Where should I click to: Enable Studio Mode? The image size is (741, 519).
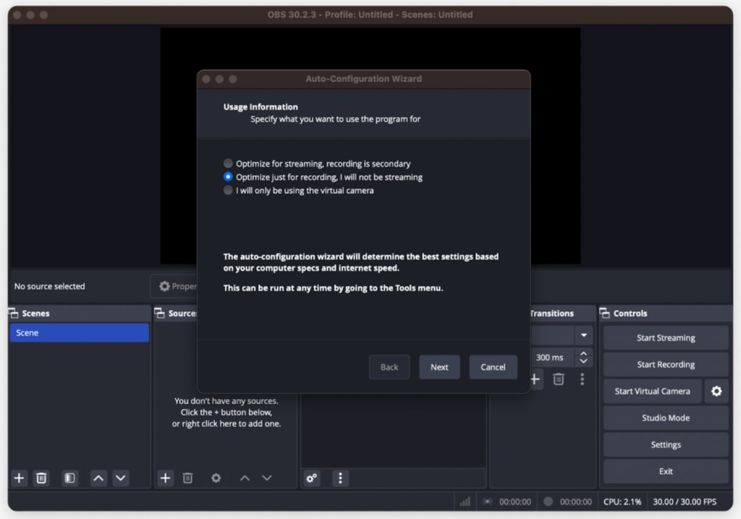666,418
